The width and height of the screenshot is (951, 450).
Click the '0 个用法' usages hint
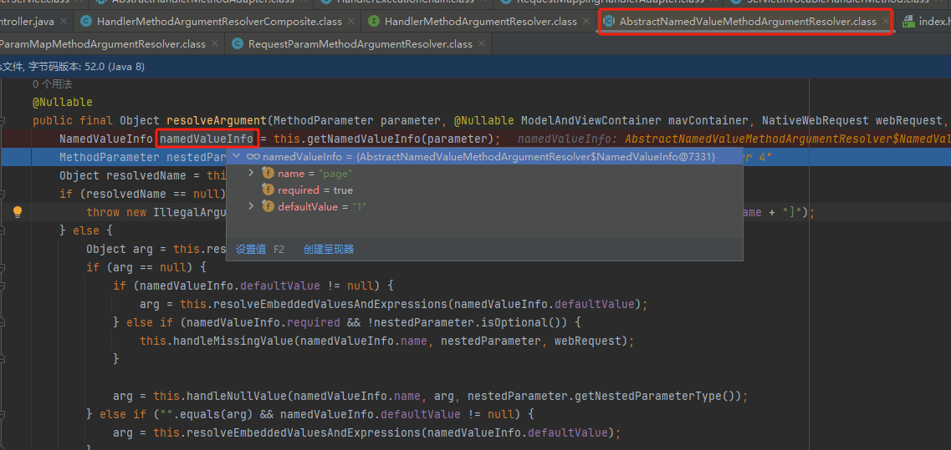click(x=52, y=84)
